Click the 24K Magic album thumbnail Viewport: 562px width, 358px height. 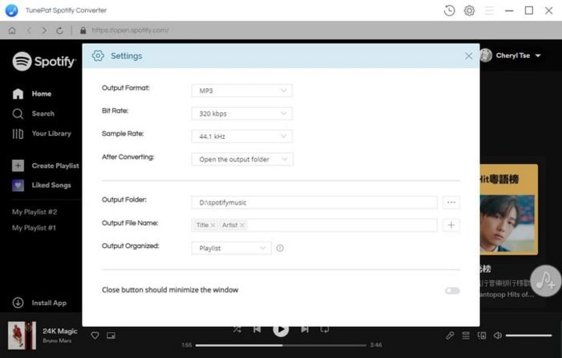pos(22,335)
